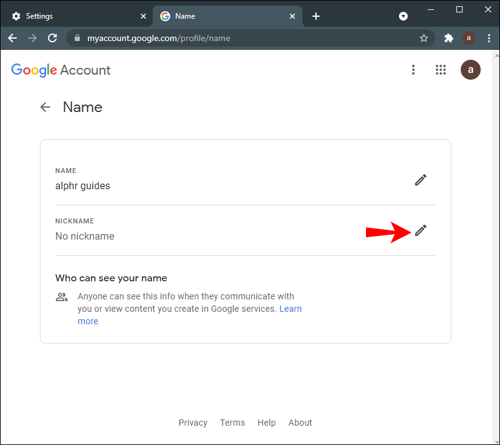Click the browser back arrow
Viewport: 500px width, 445px height.
pyautogui.click(x=12, y=38)
